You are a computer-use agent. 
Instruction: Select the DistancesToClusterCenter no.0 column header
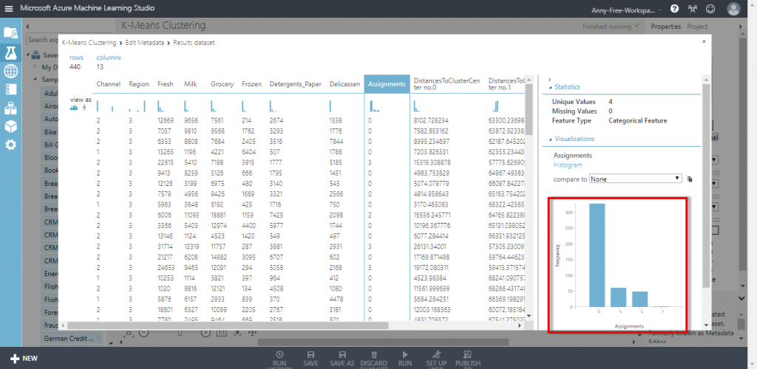447,84
